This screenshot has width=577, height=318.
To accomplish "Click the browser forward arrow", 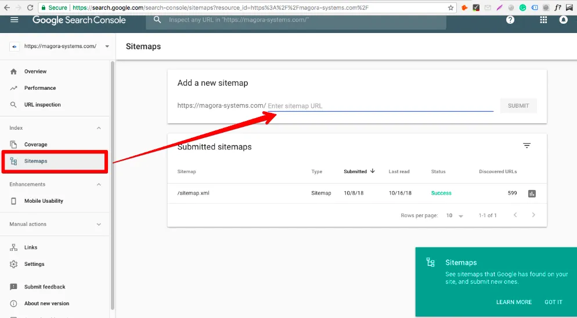I will click(19, 8).
